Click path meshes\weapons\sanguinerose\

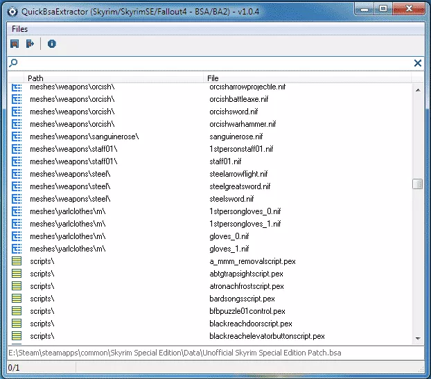click(85, 136)
